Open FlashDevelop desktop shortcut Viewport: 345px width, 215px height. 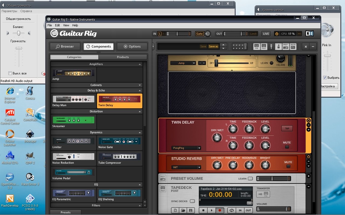pos(10,201)
